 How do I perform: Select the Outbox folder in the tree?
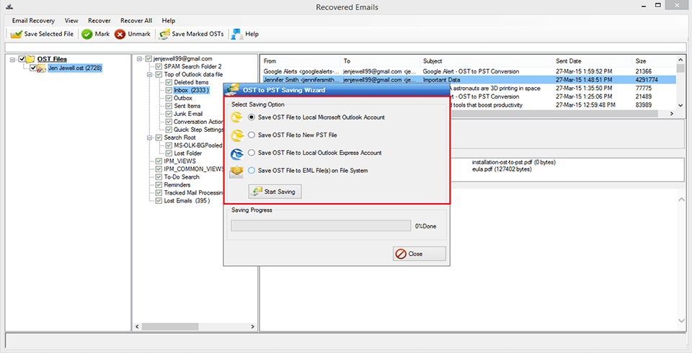tap(182, 98)
